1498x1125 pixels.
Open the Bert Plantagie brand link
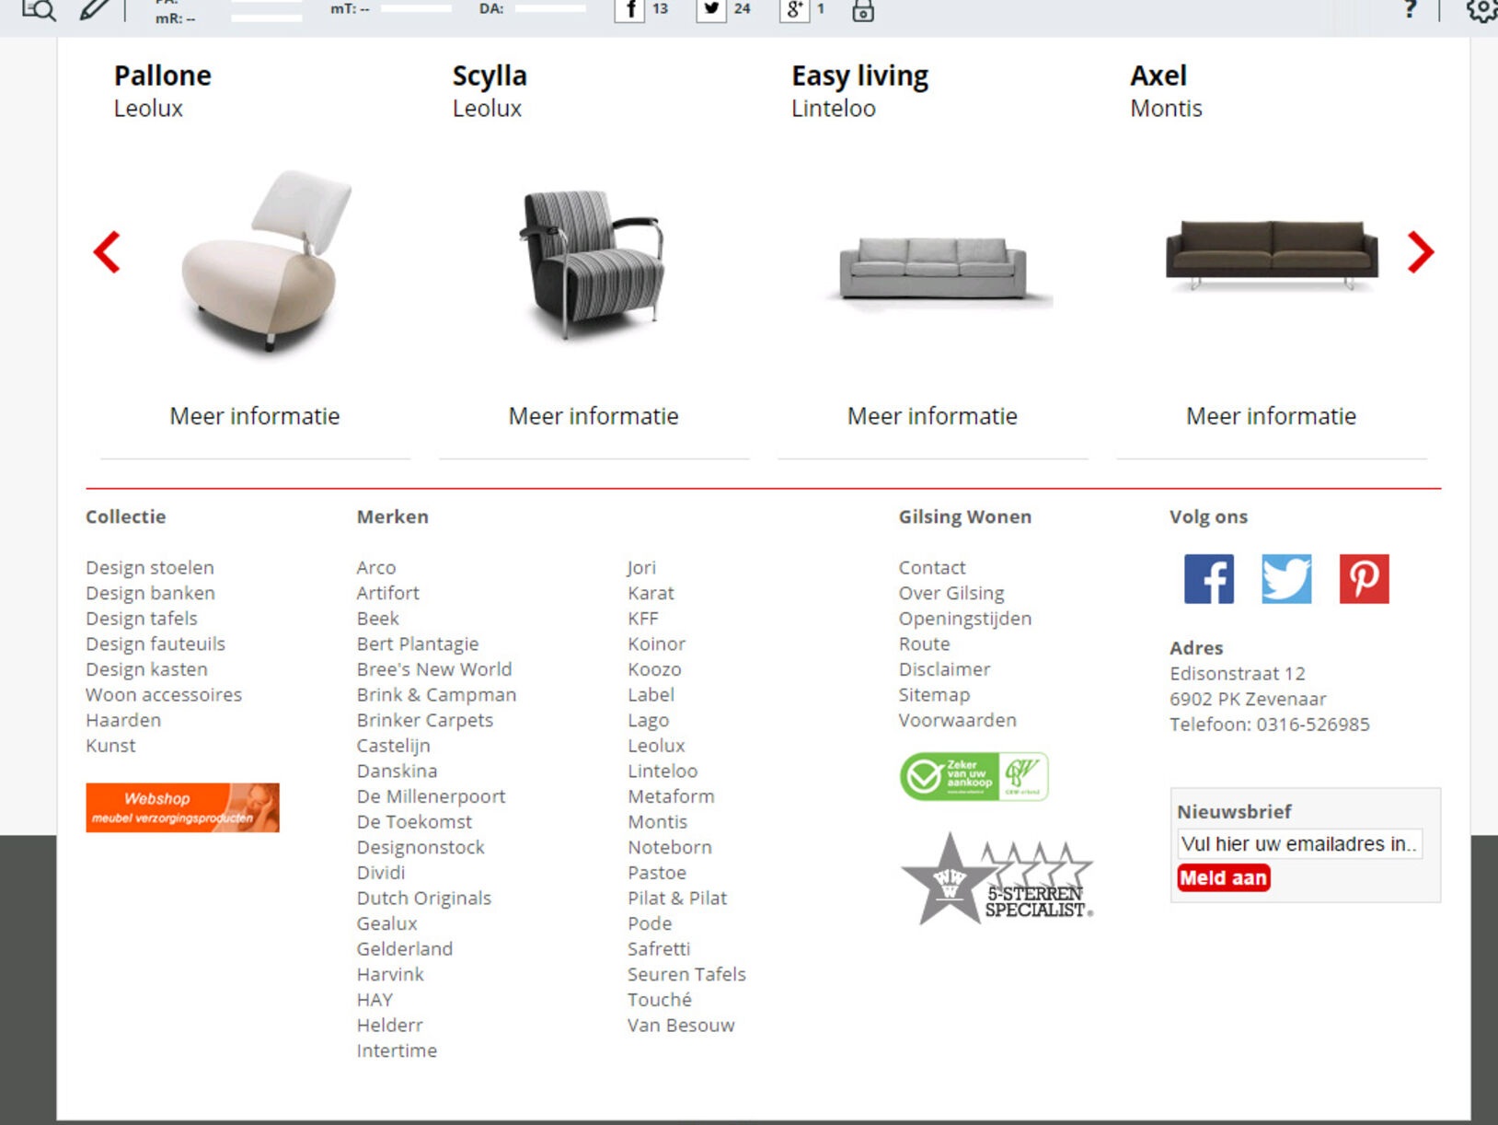[x=418, y=644]
